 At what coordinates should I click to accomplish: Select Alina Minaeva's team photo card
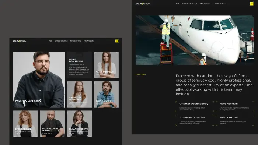point(106,65)
